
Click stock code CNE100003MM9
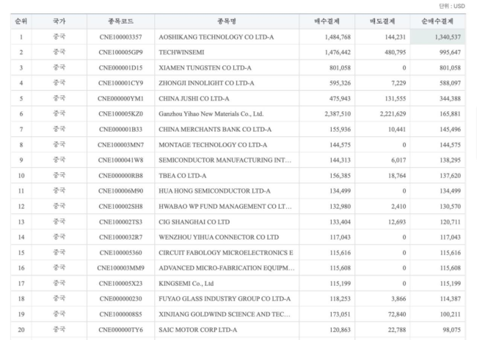coord(120,268)
